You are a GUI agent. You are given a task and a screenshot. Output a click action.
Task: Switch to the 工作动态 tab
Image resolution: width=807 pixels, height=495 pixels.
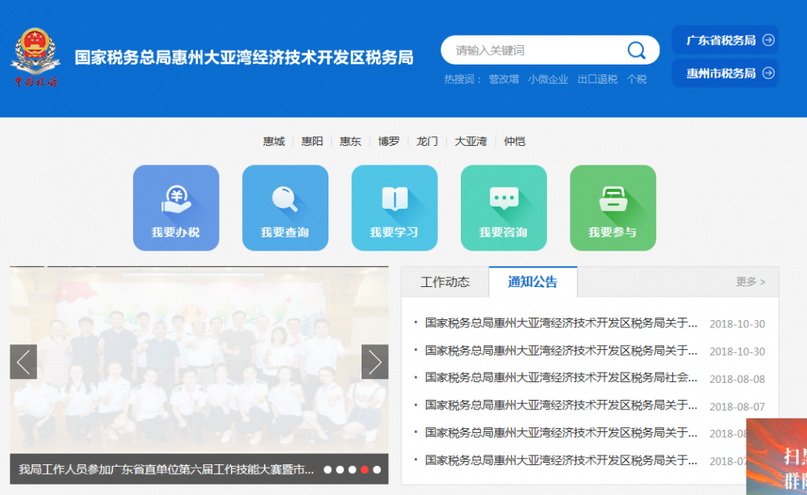[445, 282]
